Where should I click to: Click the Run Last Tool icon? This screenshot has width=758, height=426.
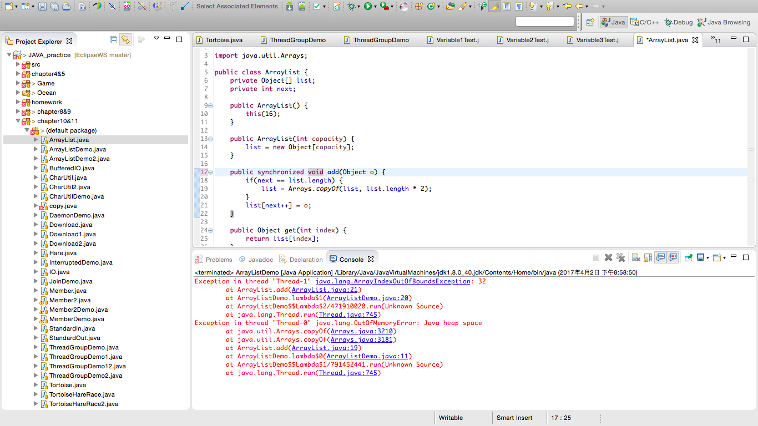[383, 6]
